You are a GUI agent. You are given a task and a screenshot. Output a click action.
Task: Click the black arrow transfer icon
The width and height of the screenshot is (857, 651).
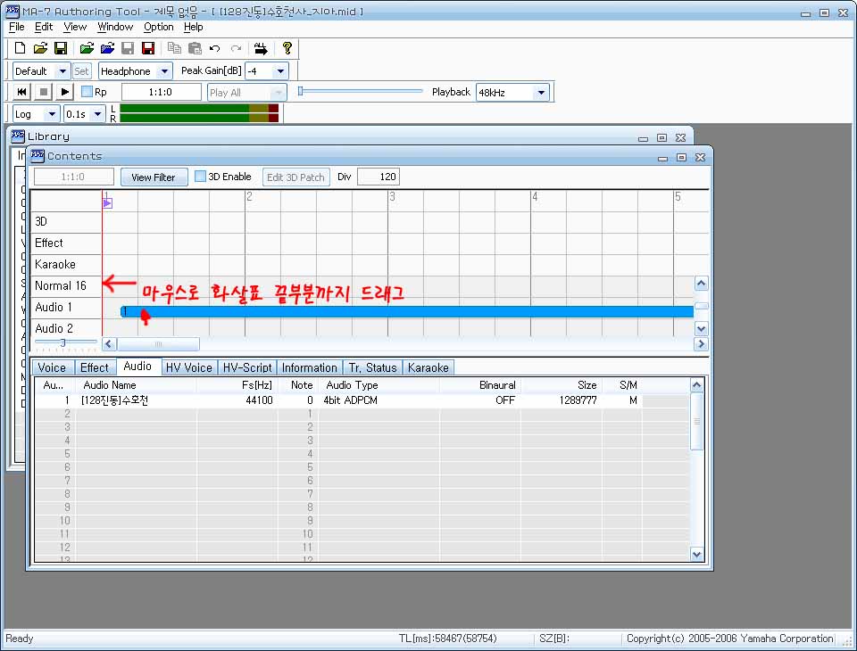(x=261, y=49)
